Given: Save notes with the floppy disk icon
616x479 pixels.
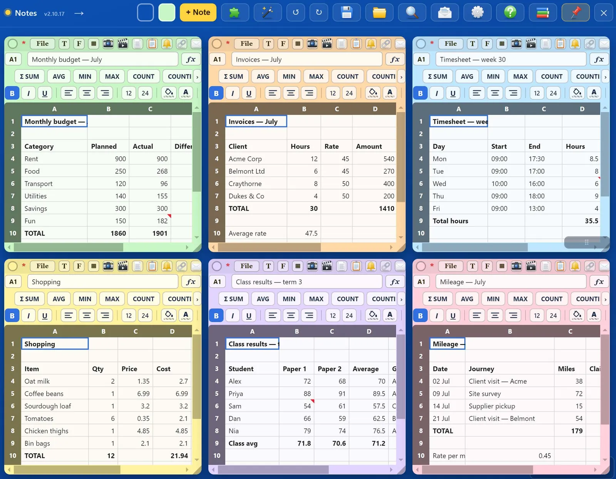Looking at the screenshot, I should (346, 13).
